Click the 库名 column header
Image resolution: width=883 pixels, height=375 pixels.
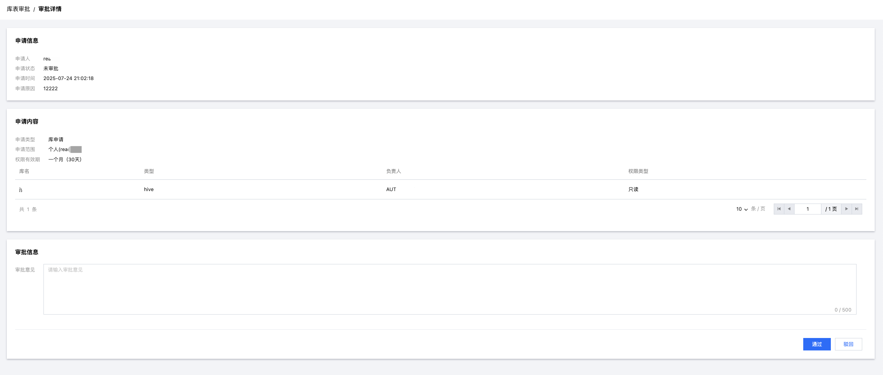[x=24, y=171]
